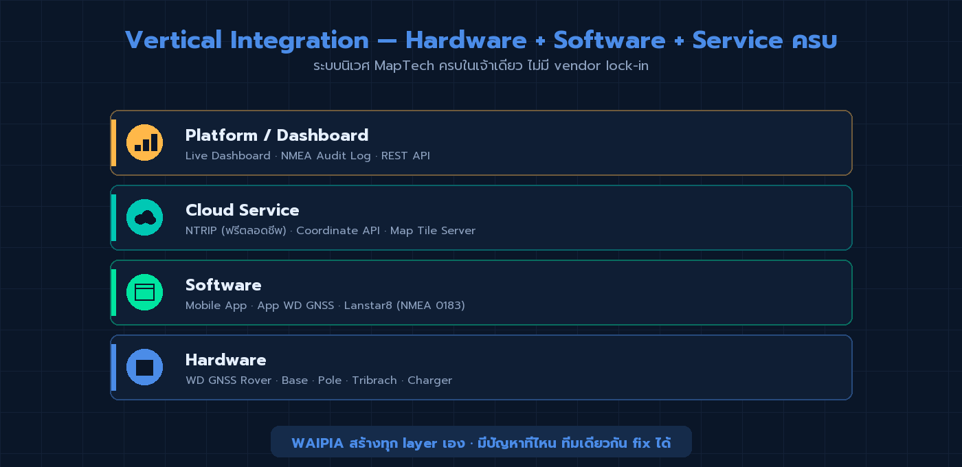The width and height of the screenshot is (962, 467).
Task: Click the teal cloud Cloud Service icon
Action: click(x=144, y=218)
